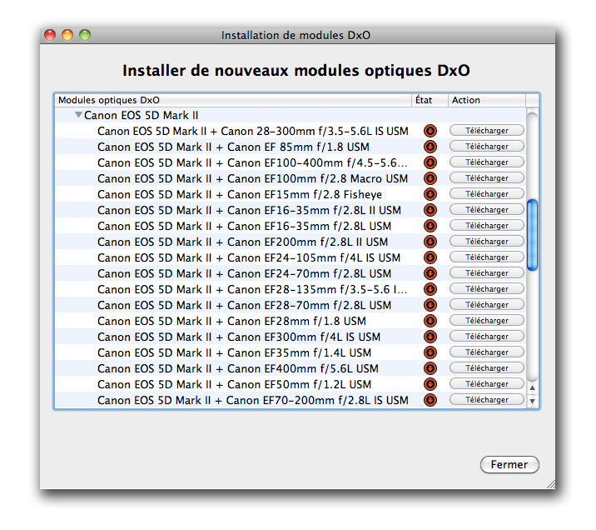Sort by the État column header
Viewport: 596px width, 530px height.
pos(430,100)
